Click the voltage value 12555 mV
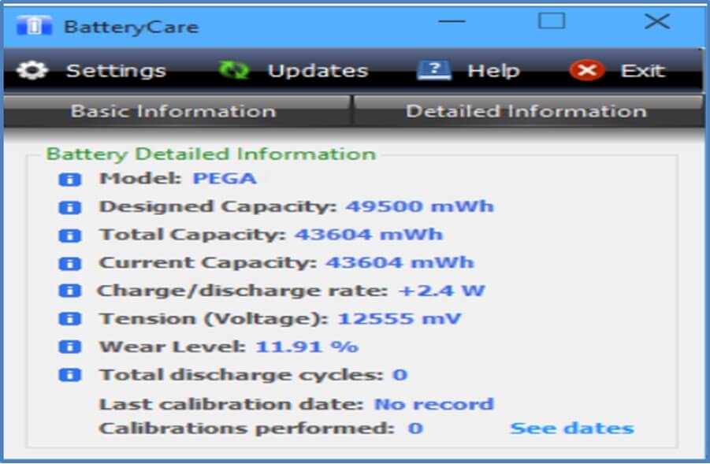This screenshot has height=464, width=710. (400, 318)
